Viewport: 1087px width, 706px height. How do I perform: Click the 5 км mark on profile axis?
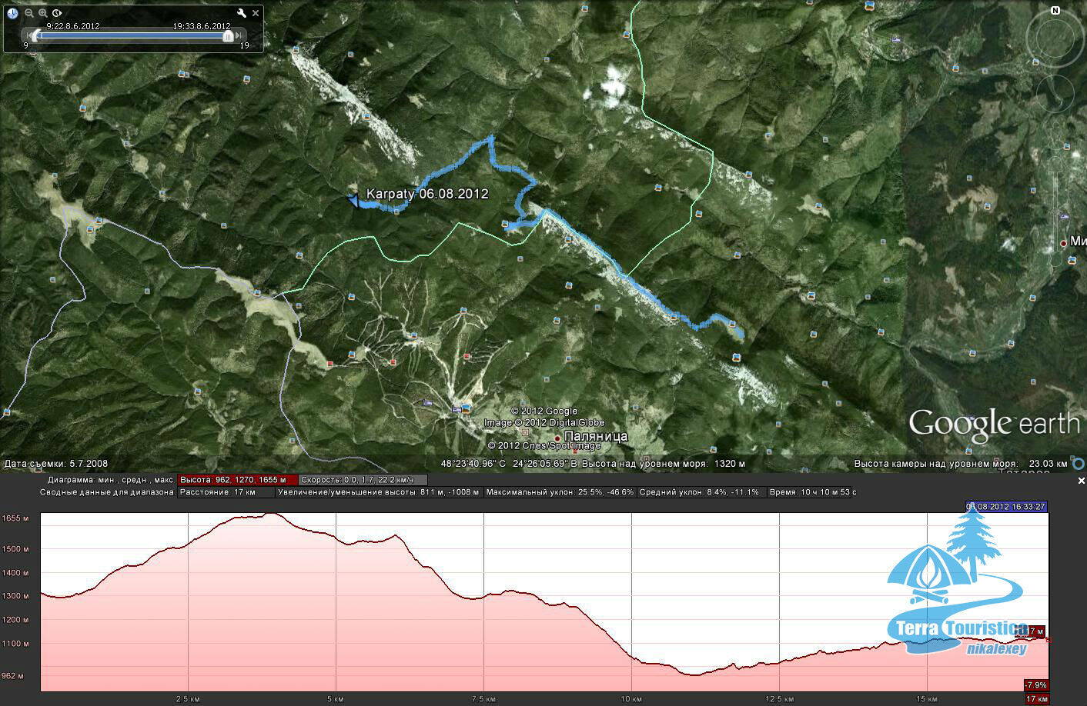[x=336, y=699]
